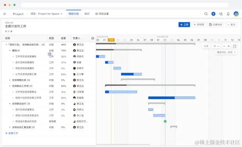Open the user avatar menu

(x=236, y=14)
